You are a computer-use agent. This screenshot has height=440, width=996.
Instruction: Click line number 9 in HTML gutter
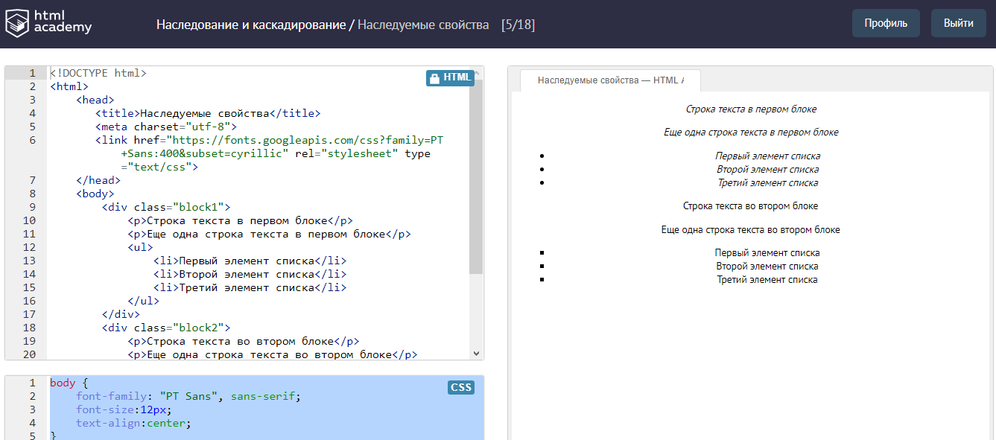pos(31,207)
